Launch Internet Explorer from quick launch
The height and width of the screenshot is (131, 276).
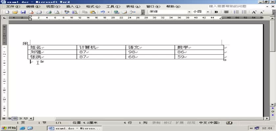pyautogui.click(x=22, y=128)
